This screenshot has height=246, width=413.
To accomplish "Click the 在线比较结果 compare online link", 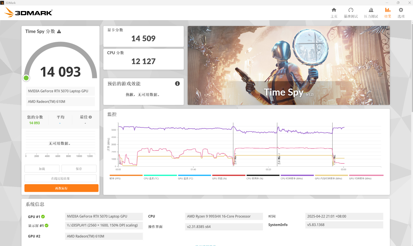I will (x=61, y=178).
